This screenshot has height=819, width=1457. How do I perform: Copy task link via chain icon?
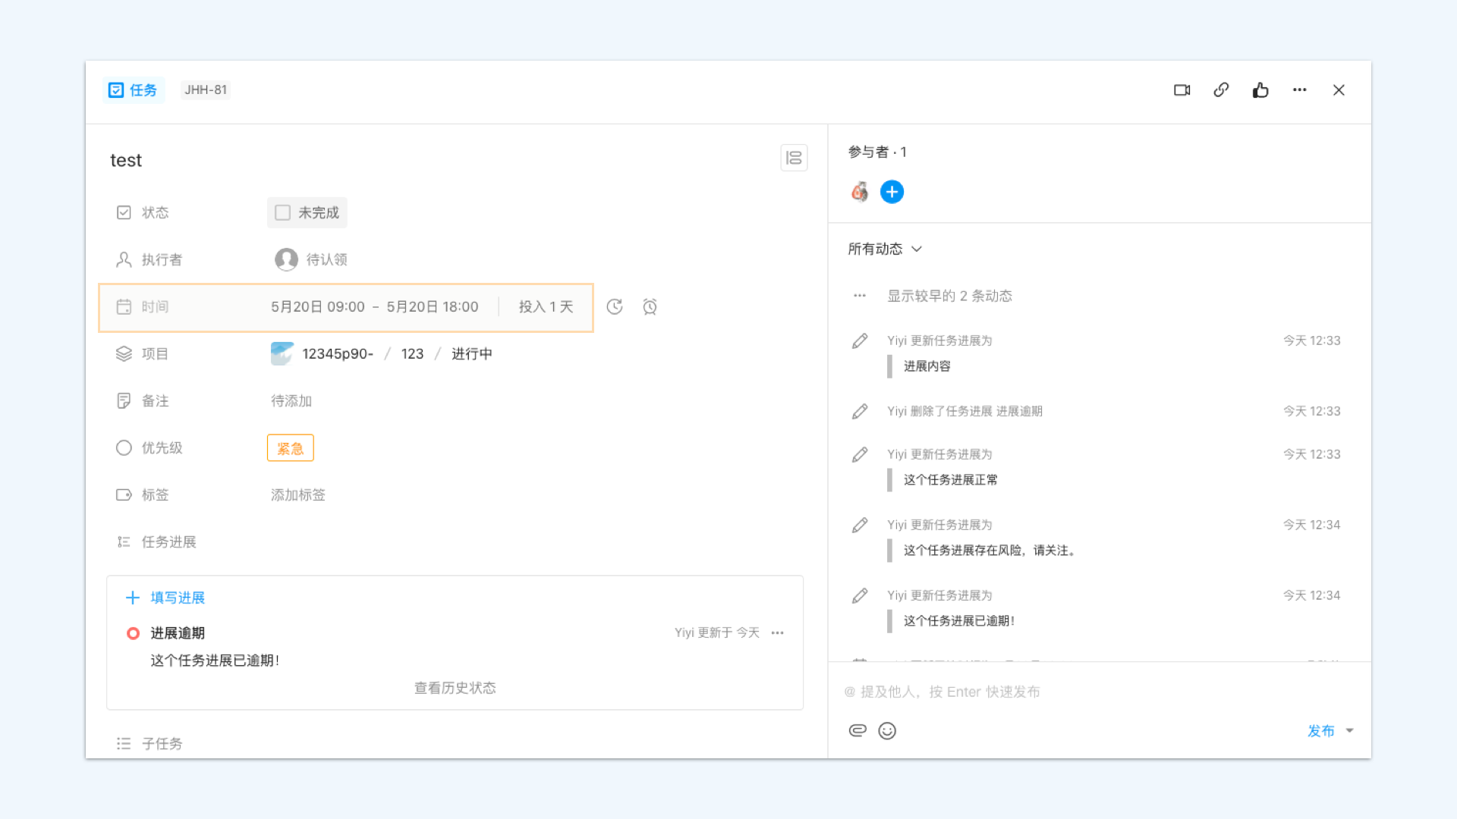click(x=1221, y=90)
